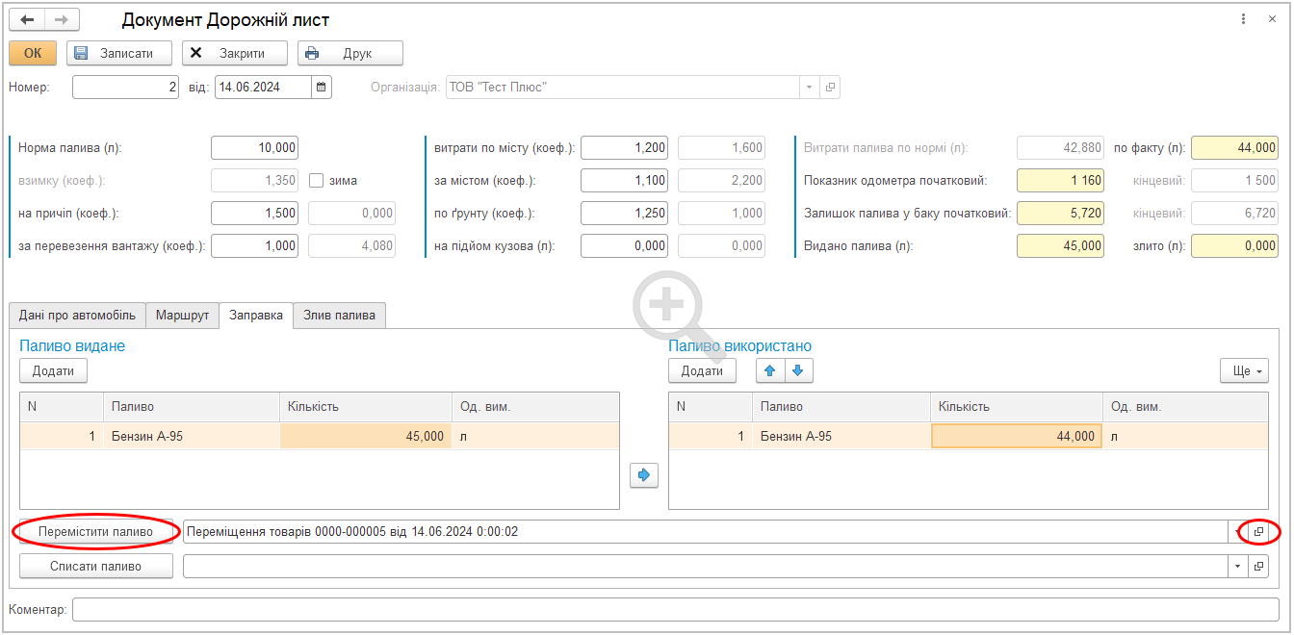
Task: Click the Номер input field
Action: pyautogui.click(x=125, y=88)
